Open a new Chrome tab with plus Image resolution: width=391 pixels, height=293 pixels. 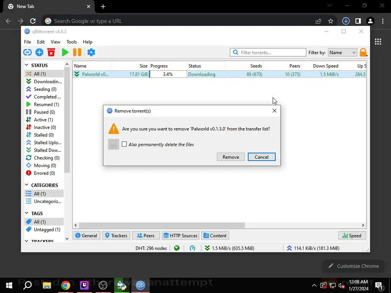[x=103, y=6]
